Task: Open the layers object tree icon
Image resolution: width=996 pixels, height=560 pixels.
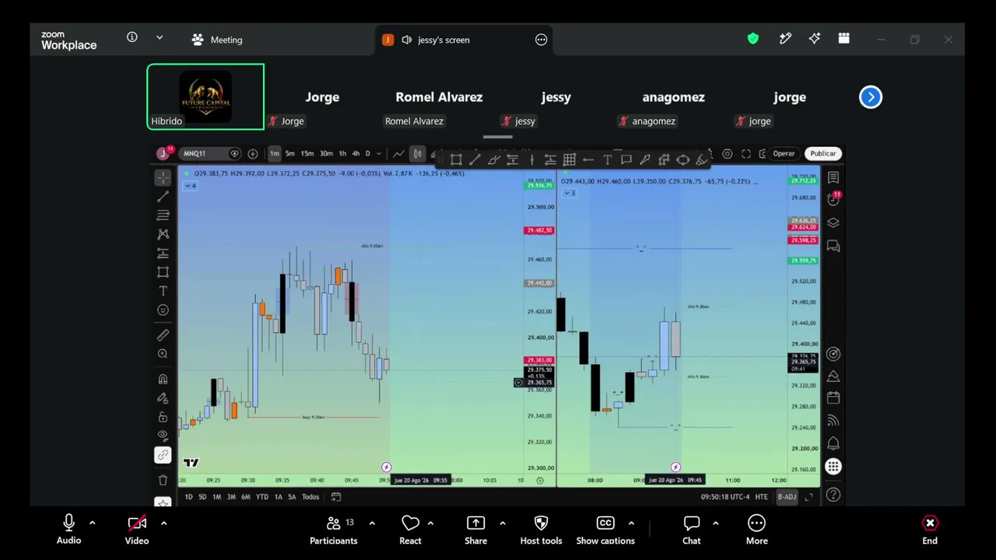Action: pyautogui.click(x=833, y=222)
